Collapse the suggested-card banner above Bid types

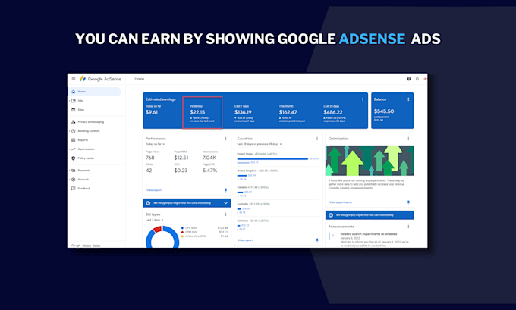point(226,203)
